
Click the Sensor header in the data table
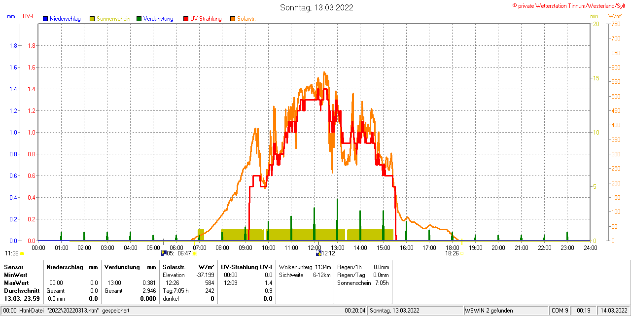pyautogui.click(x=14, y=267)
